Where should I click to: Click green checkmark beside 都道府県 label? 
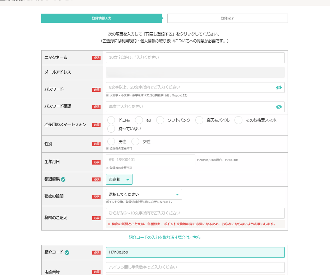(63, 179)
